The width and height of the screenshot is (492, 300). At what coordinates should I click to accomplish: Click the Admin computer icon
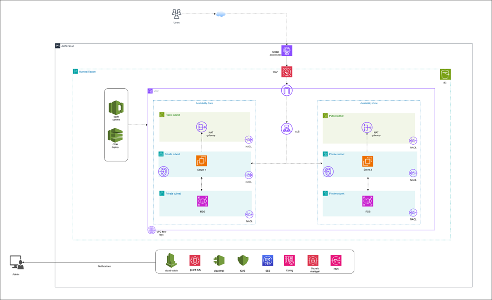(x=16, y=262)
